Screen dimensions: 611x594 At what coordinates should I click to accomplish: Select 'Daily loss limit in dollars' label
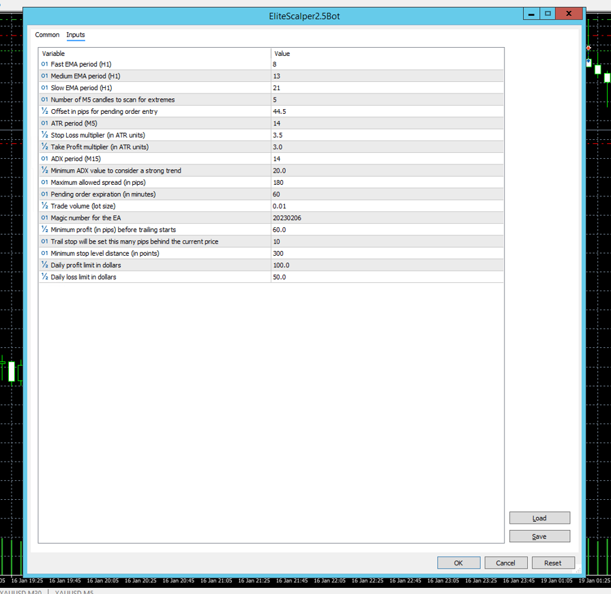click(83, 277)
